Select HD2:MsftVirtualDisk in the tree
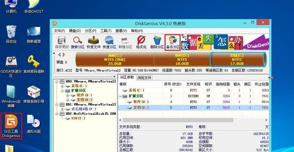Screen dimensions: 294x152 click(x=91, y=114)
